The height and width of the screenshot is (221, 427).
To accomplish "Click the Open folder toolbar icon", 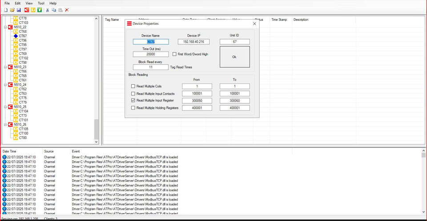I will 12,10.
